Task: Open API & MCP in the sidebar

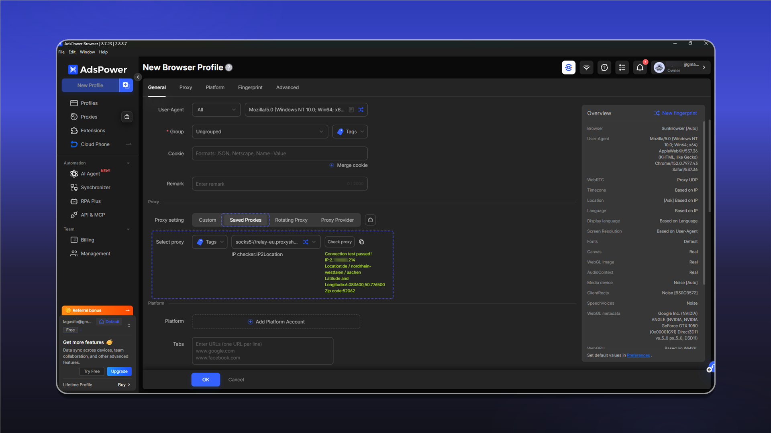Action: (x=93, y=215)
